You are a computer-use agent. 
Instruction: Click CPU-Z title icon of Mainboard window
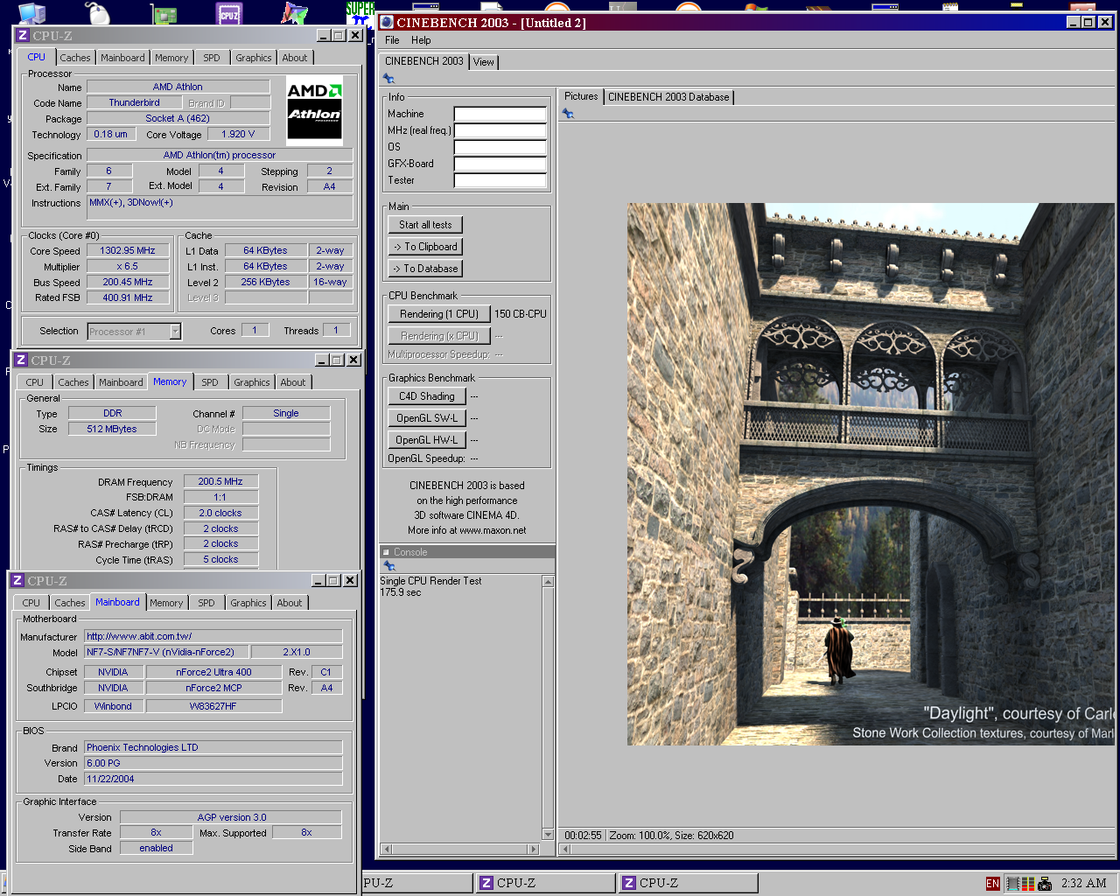click(17, 581)
